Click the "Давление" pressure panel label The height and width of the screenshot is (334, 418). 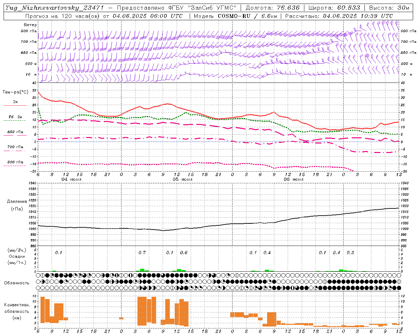click(17, 202)
